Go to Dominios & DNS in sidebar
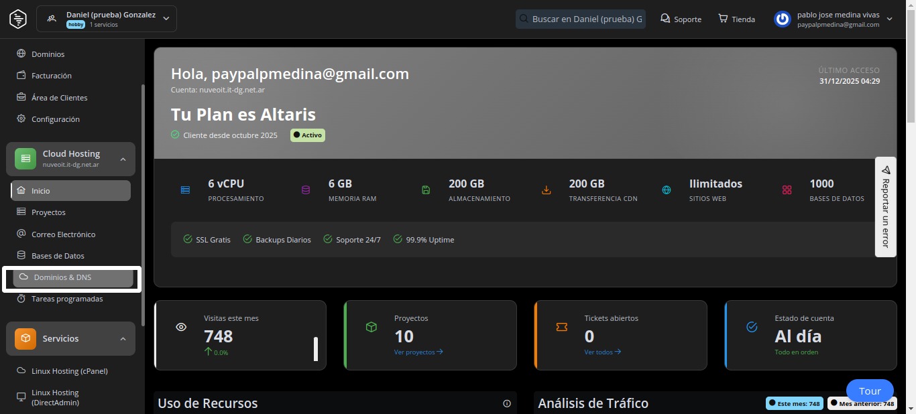 [x=62, y=277]
